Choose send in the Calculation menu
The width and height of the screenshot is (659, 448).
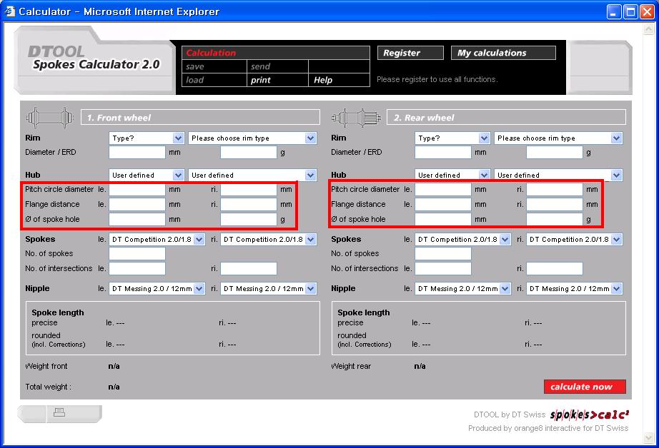click(277, 66)
